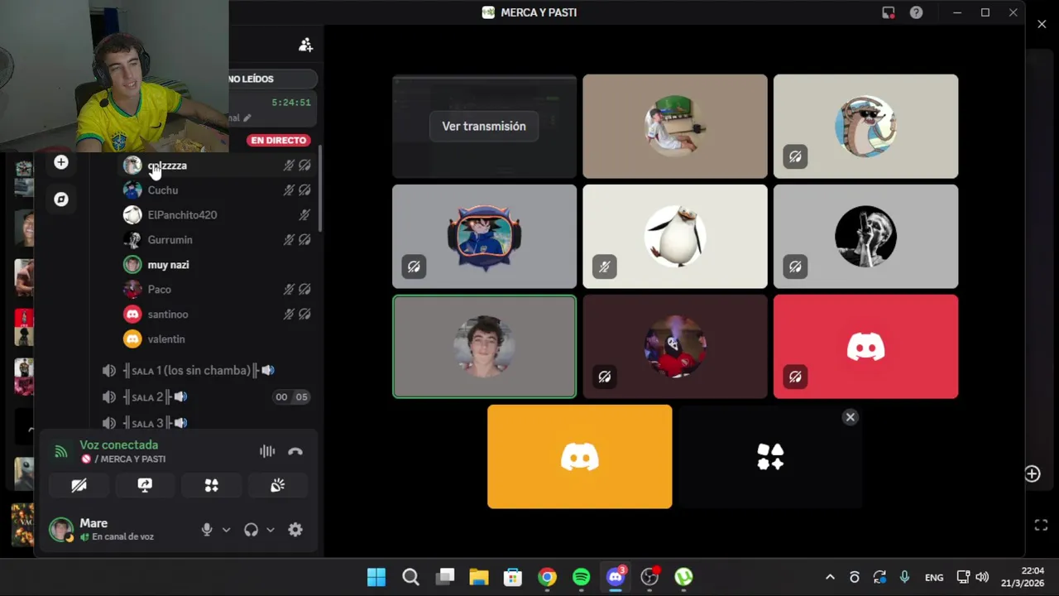Open File Explorer from the taskbar
Screen dimensions: 1059x596
(479, 577)
